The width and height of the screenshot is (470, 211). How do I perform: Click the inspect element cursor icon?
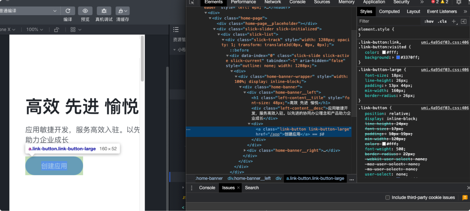[x=192, y=2]
